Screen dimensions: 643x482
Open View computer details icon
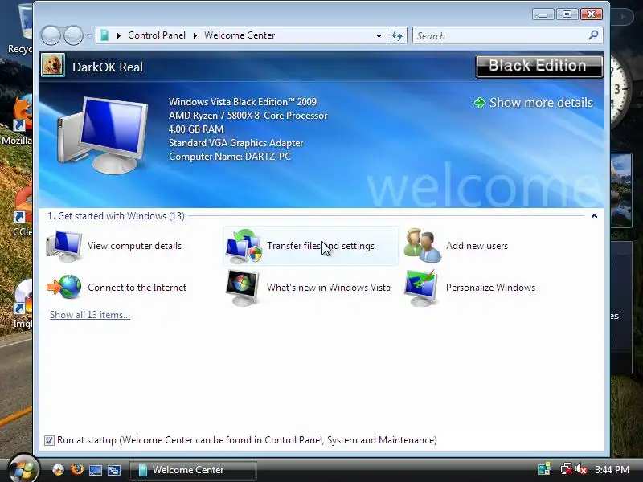pos(63,246)
